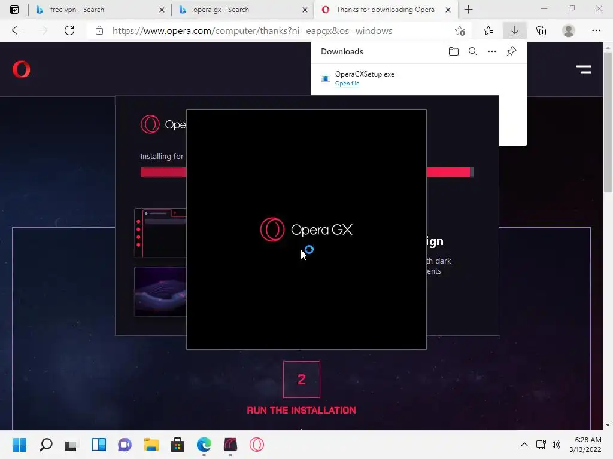Open Task View on the taskbar

tap(71, 445)
